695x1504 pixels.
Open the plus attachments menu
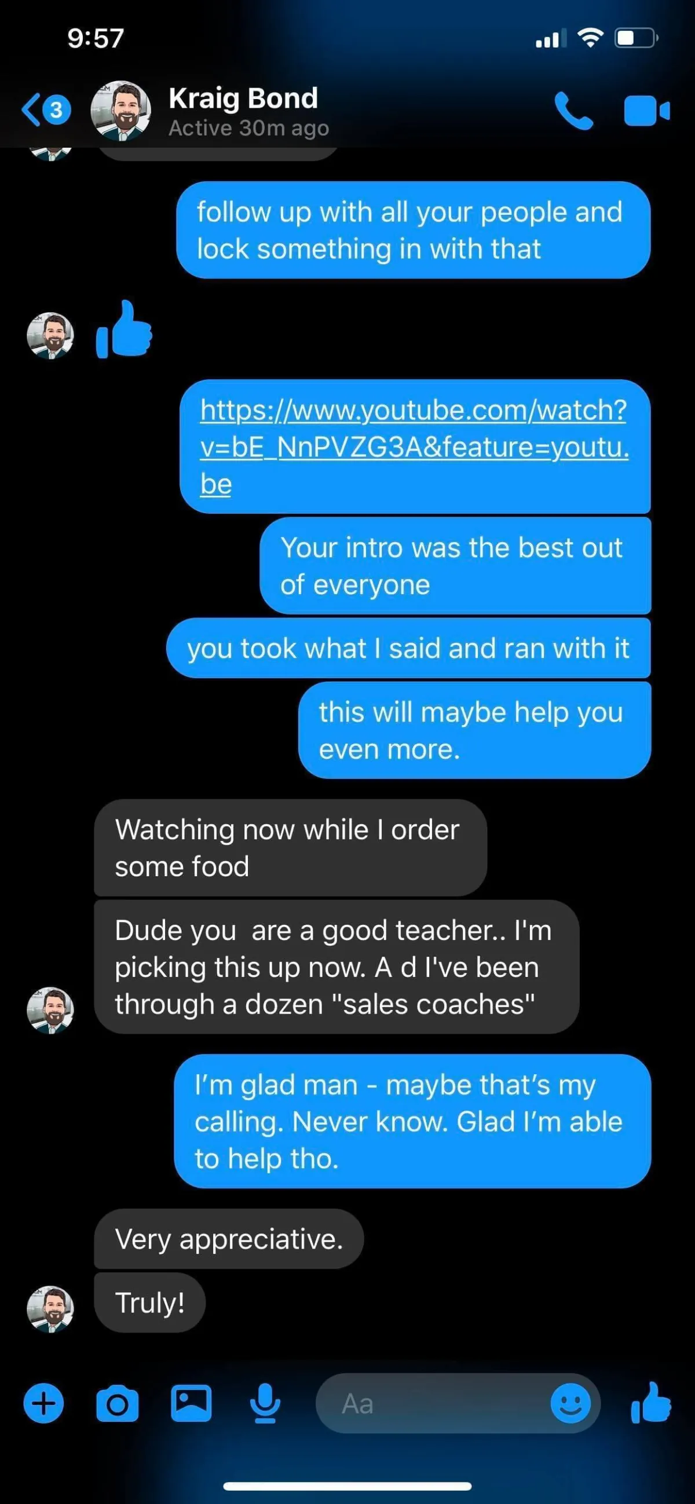[x=44, y=1403]
